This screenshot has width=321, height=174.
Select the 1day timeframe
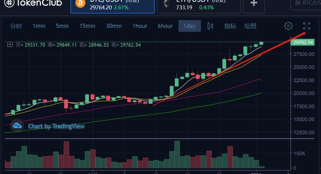point(189,26)
